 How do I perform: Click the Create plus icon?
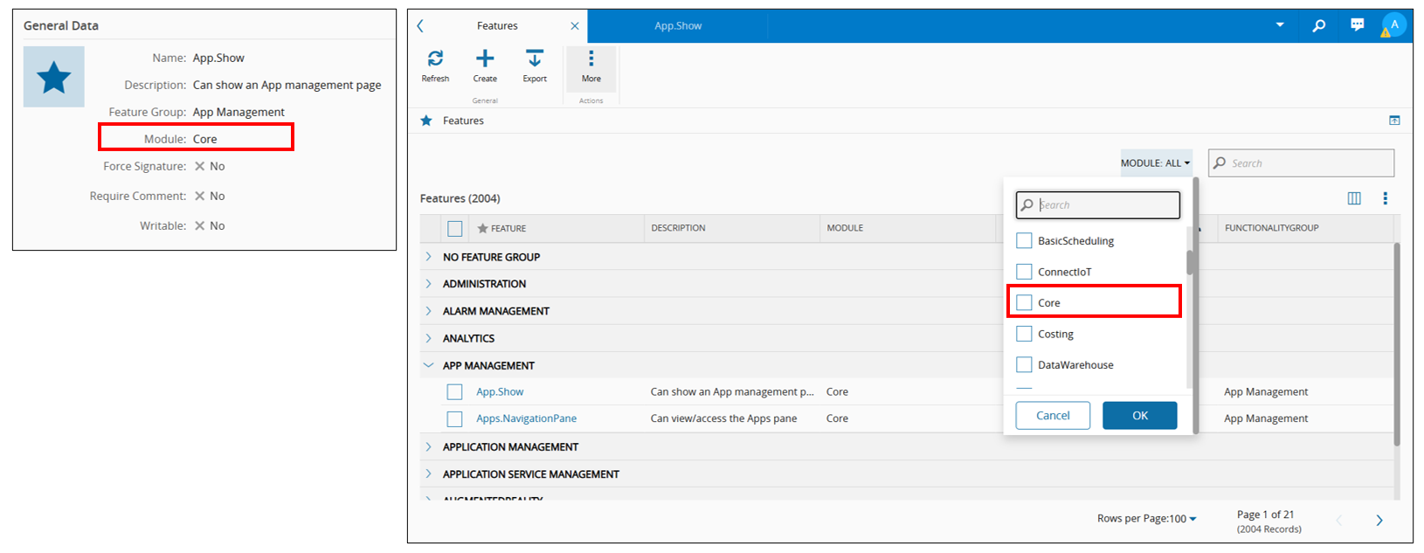point(485,59)
